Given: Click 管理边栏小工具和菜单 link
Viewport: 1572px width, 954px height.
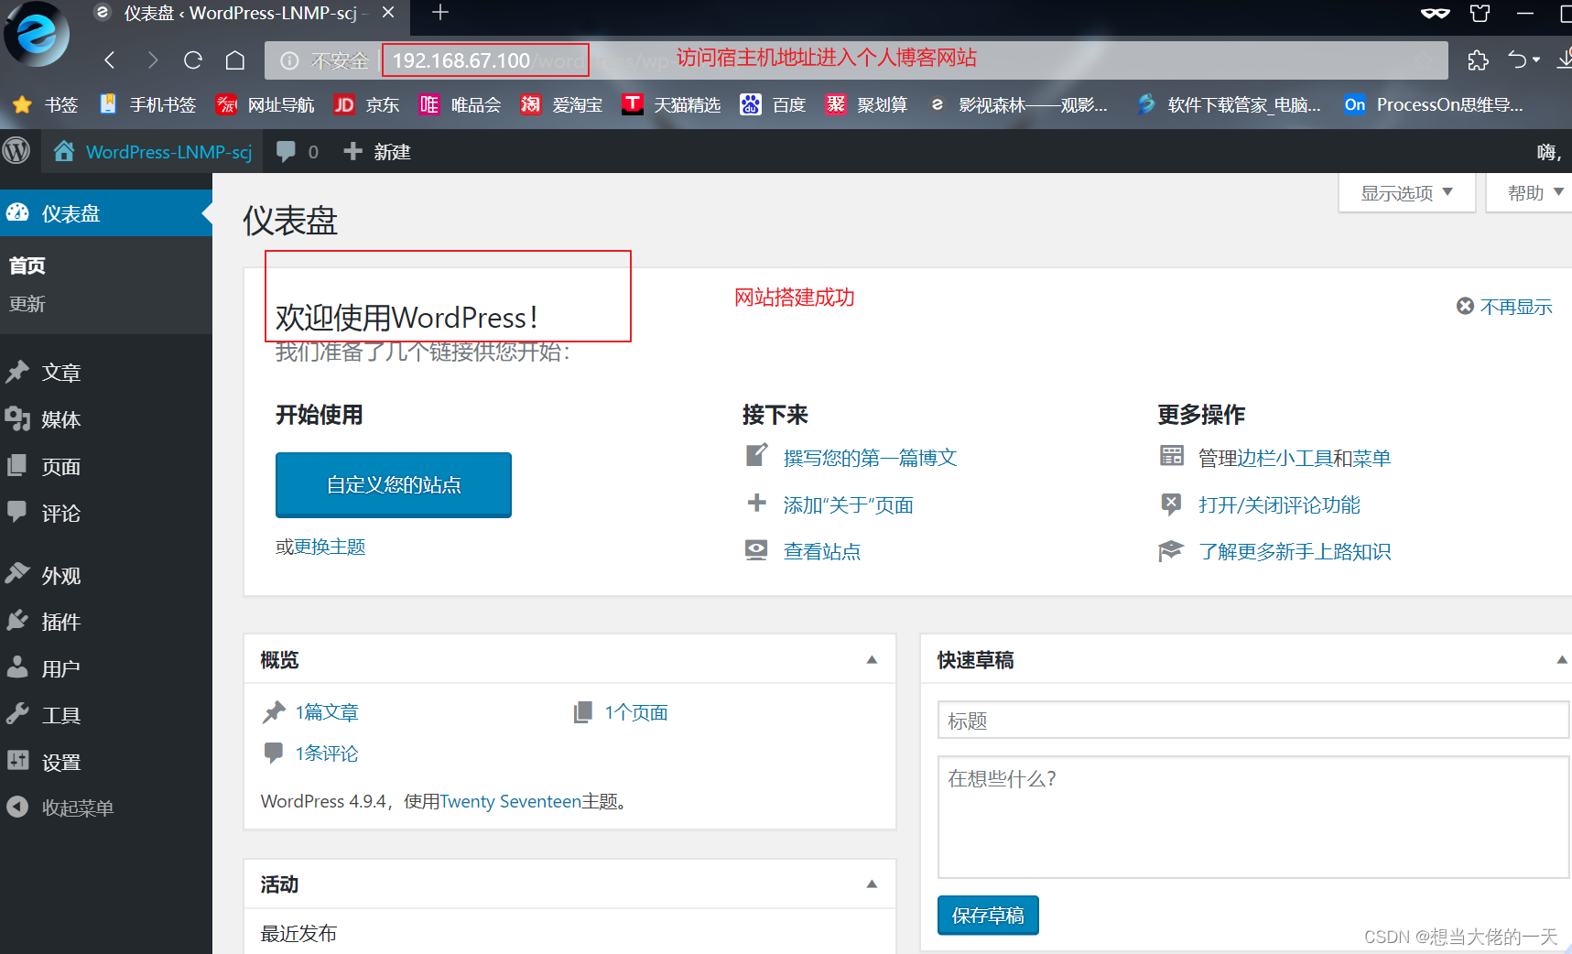Looking at the screenshot, I should [x=1295, y=458].
